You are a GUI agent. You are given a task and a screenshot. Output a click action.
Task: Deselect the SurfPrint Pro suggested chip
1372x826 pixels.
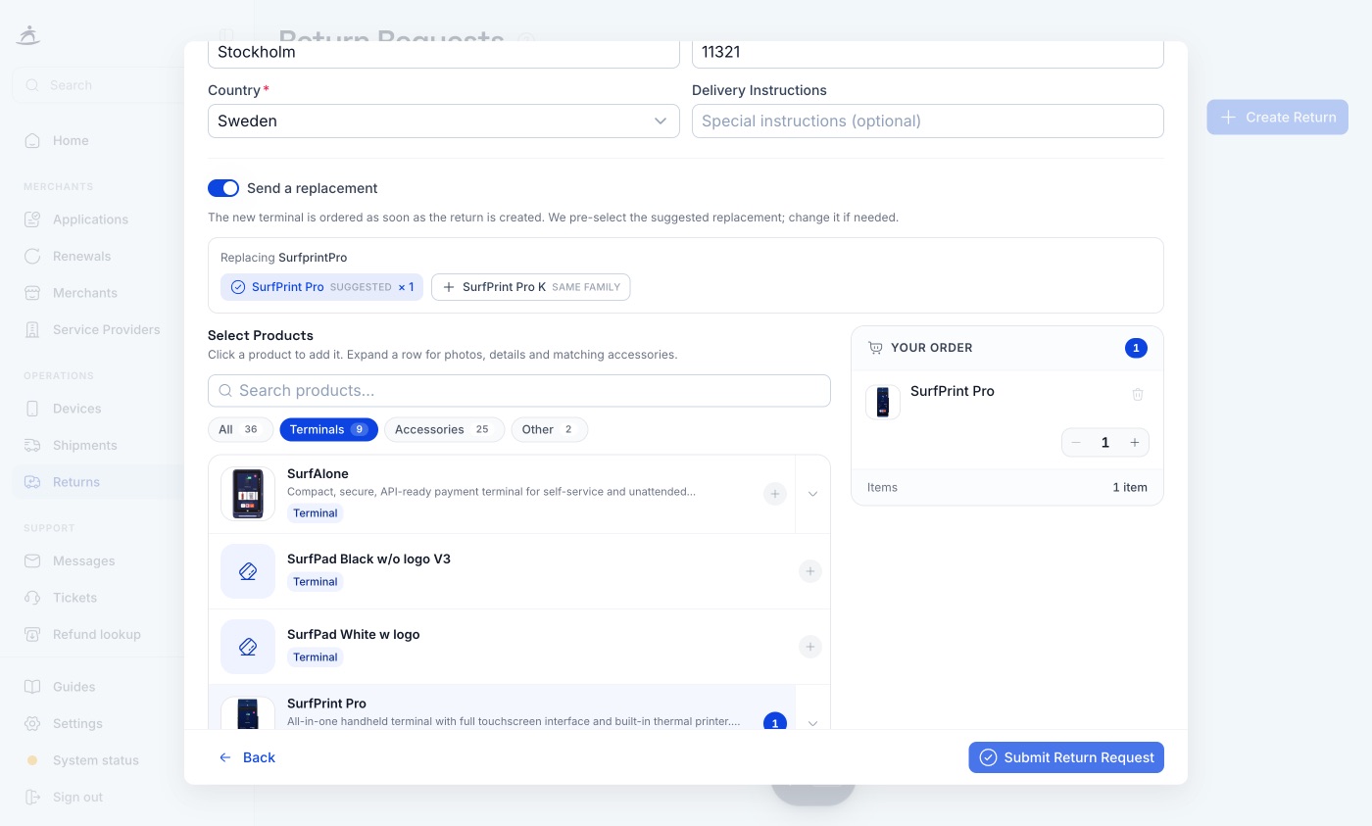pyautogui.click(x=321, y=287)
